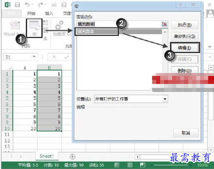Image resolution: width=214 pixels, height=169 pixels.
Task: Click the record macro icon beside 宏
Action: 45,23
